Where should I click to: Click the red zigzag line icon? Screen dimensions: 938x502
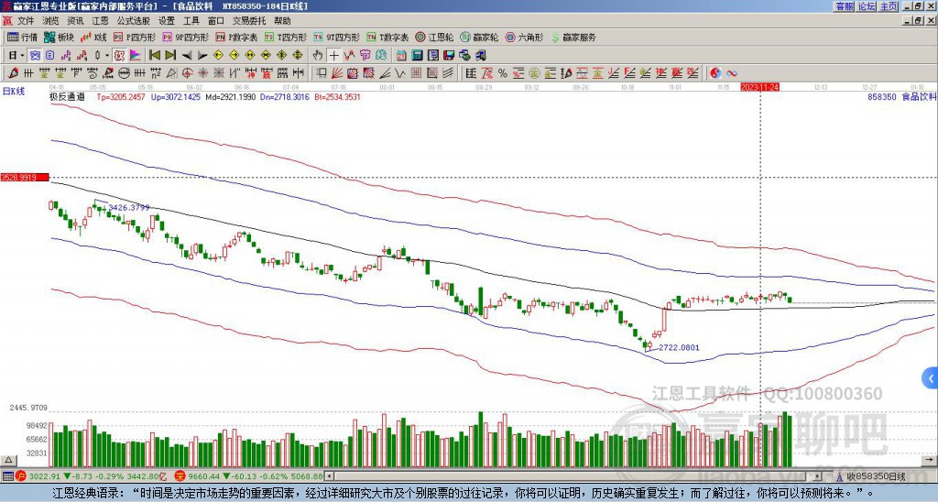coord(349,56)
